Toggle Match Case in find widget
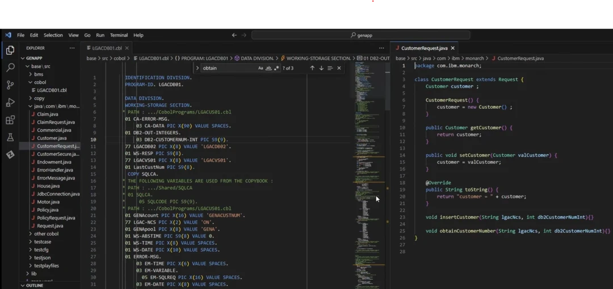Viewport: 613px width, 289px height. (x=261, y=68)
